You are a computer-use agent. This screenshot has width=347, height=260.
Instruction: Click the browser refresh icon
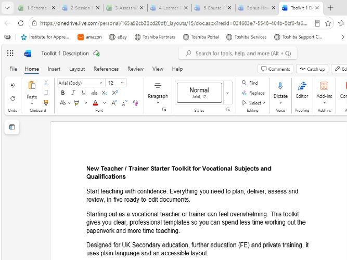tap(21, 23)
